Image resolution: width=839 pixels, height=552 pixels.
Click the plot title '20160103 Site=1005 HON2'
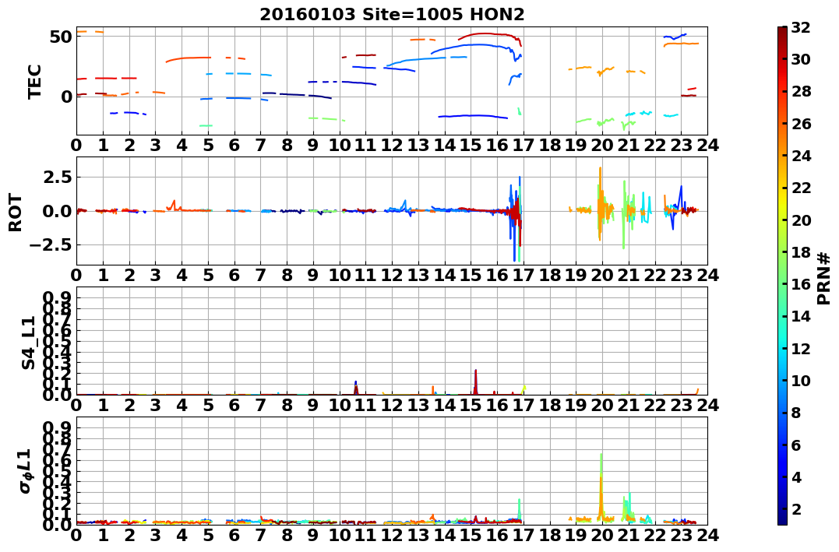(x=392, y=14)
